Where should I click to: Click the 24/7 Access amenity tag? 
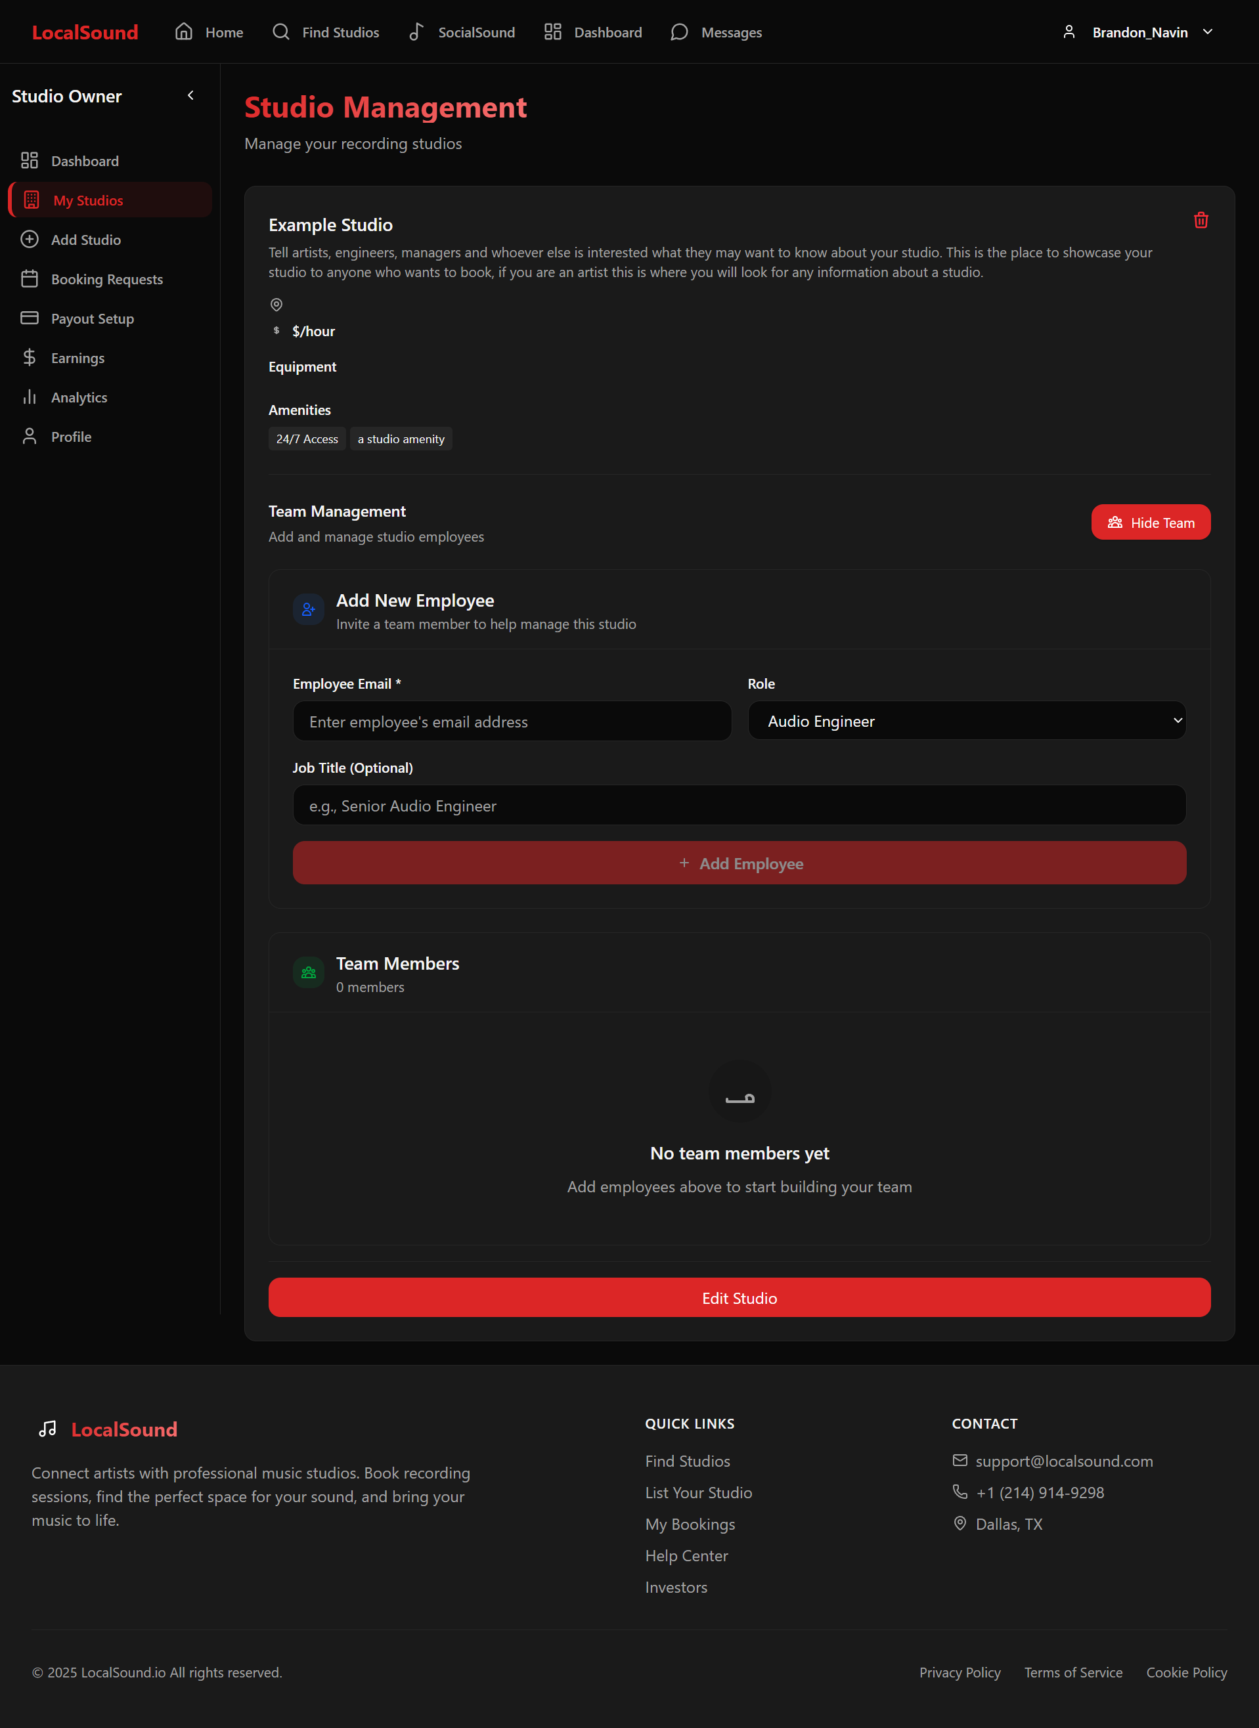click(x=307, y=439)
